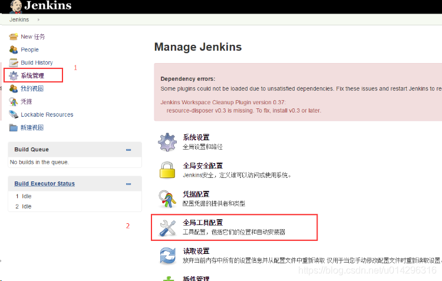Open the People link
Viewport: 442px width, 281px height.
click(29, 49)
